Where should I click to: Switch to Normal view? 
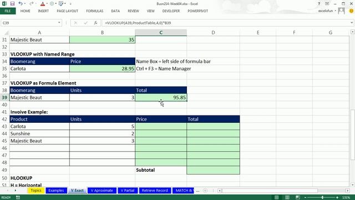[276, 198]
